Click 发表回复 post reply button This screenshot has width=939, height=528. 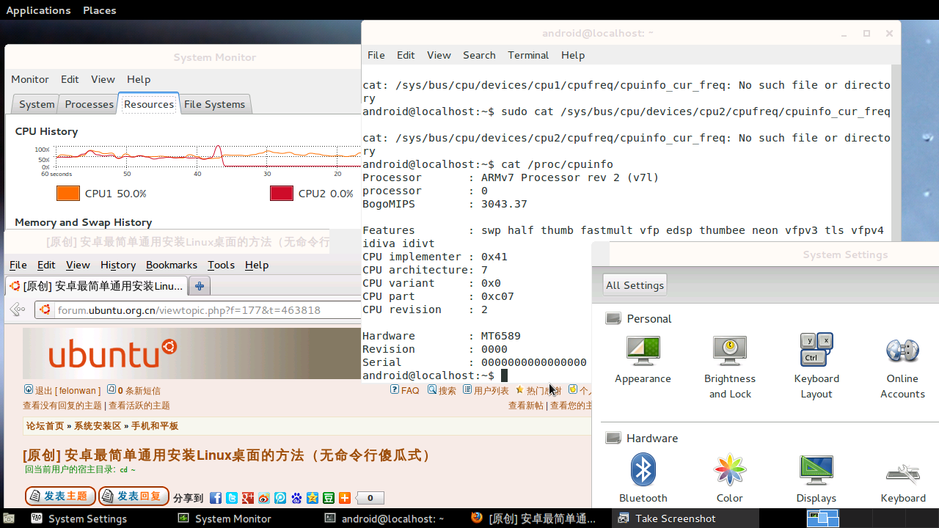pyautogui.click(x=134, y=496)
